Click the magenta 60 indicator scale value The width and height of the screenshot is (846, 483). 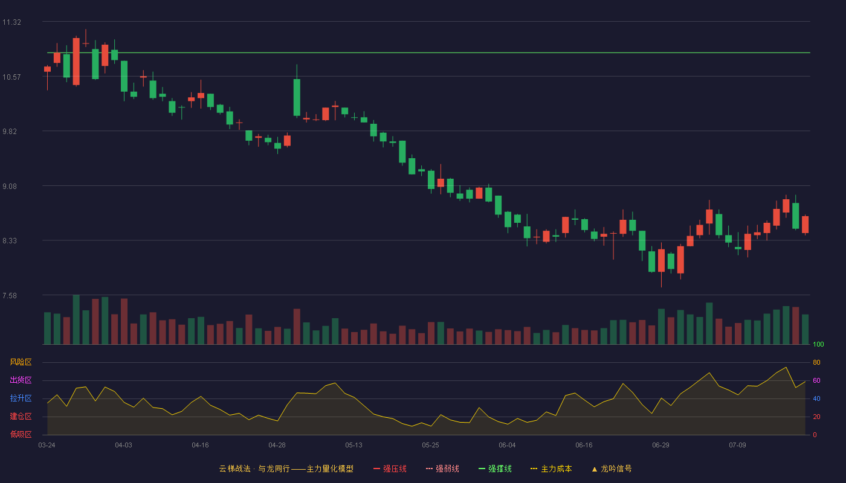(x=816, y=380)
